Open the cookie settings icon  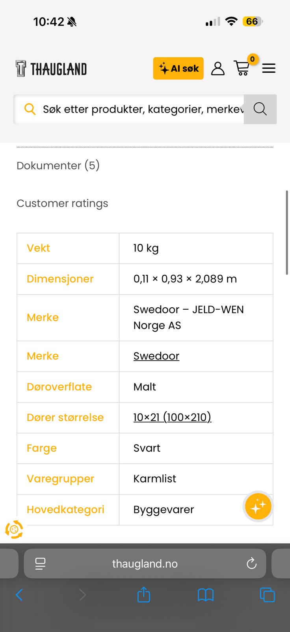point(14,529)
